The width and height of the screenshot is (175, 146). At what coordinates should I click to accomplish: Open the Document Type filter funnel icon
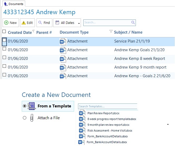111,31
